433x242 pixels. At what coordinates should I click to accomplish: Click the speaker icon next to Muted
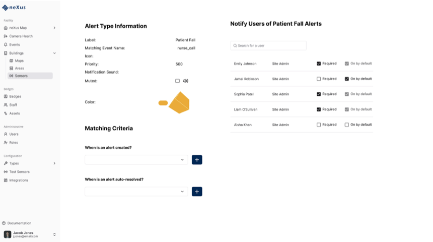click(x=186, y=81)
